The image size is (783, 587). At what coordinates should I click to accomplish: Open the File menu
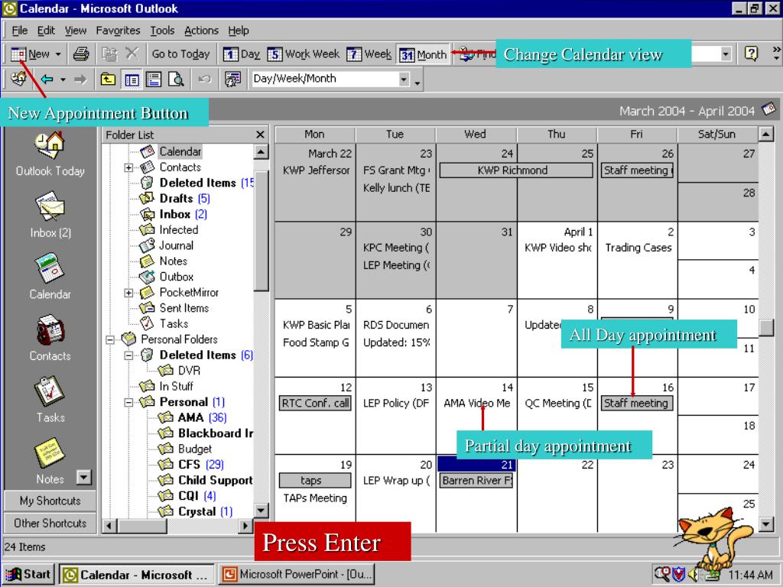pyautogui.click(x=19, y=31)
